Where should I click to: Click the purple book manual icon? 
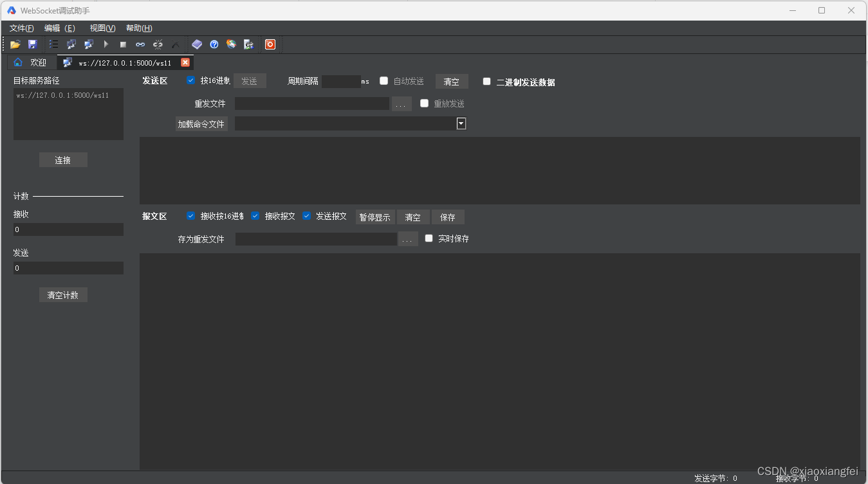197,44
